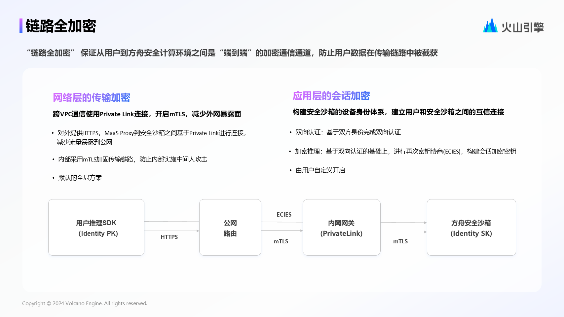This screenshot has height=317, width=564.
Task: Click the heading 应用层的会话加密
Action: tap(331, 96)
